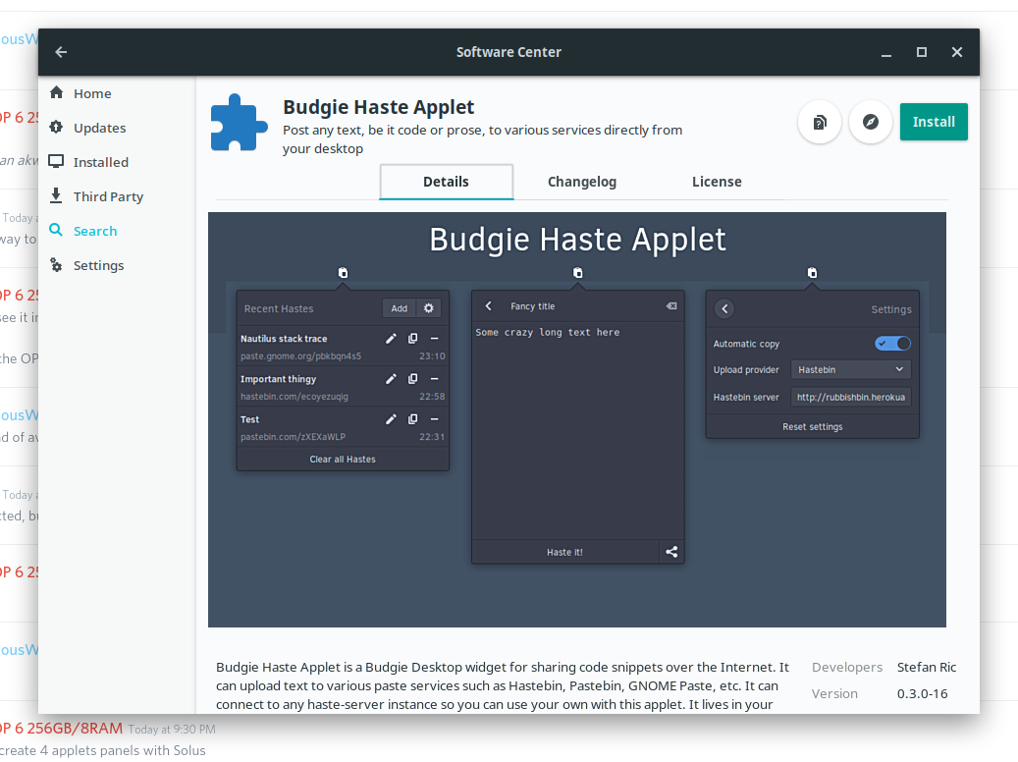Click the Third Party download icon
1018x762 pixels.
[57, 195]
